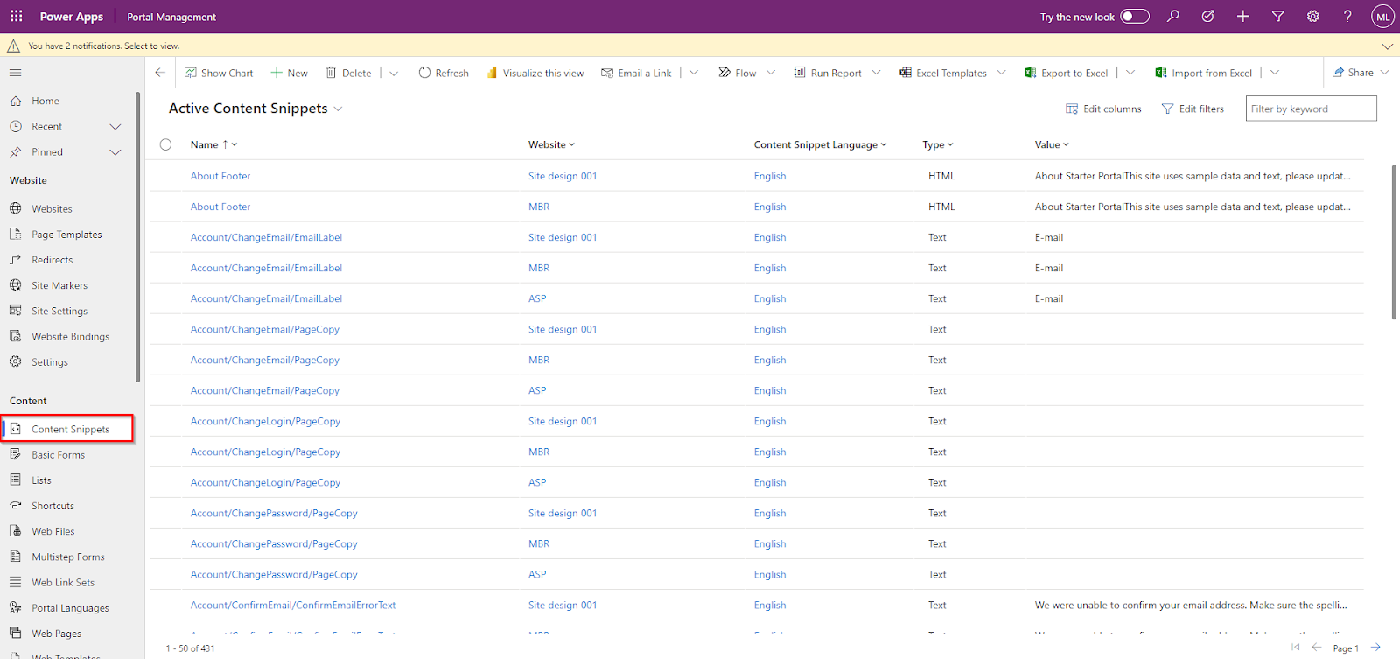Viewport: 1400px width, 659px height.
Task: Open the task flow assistant icon
Action: (1208, 16)
